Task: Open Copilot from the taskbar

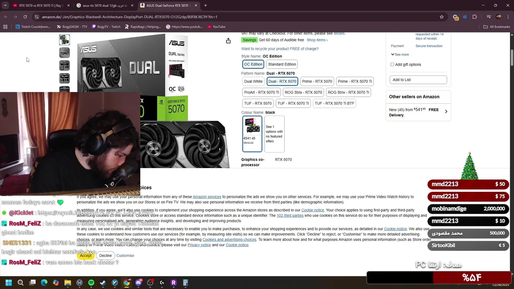Action: [56, 283]
